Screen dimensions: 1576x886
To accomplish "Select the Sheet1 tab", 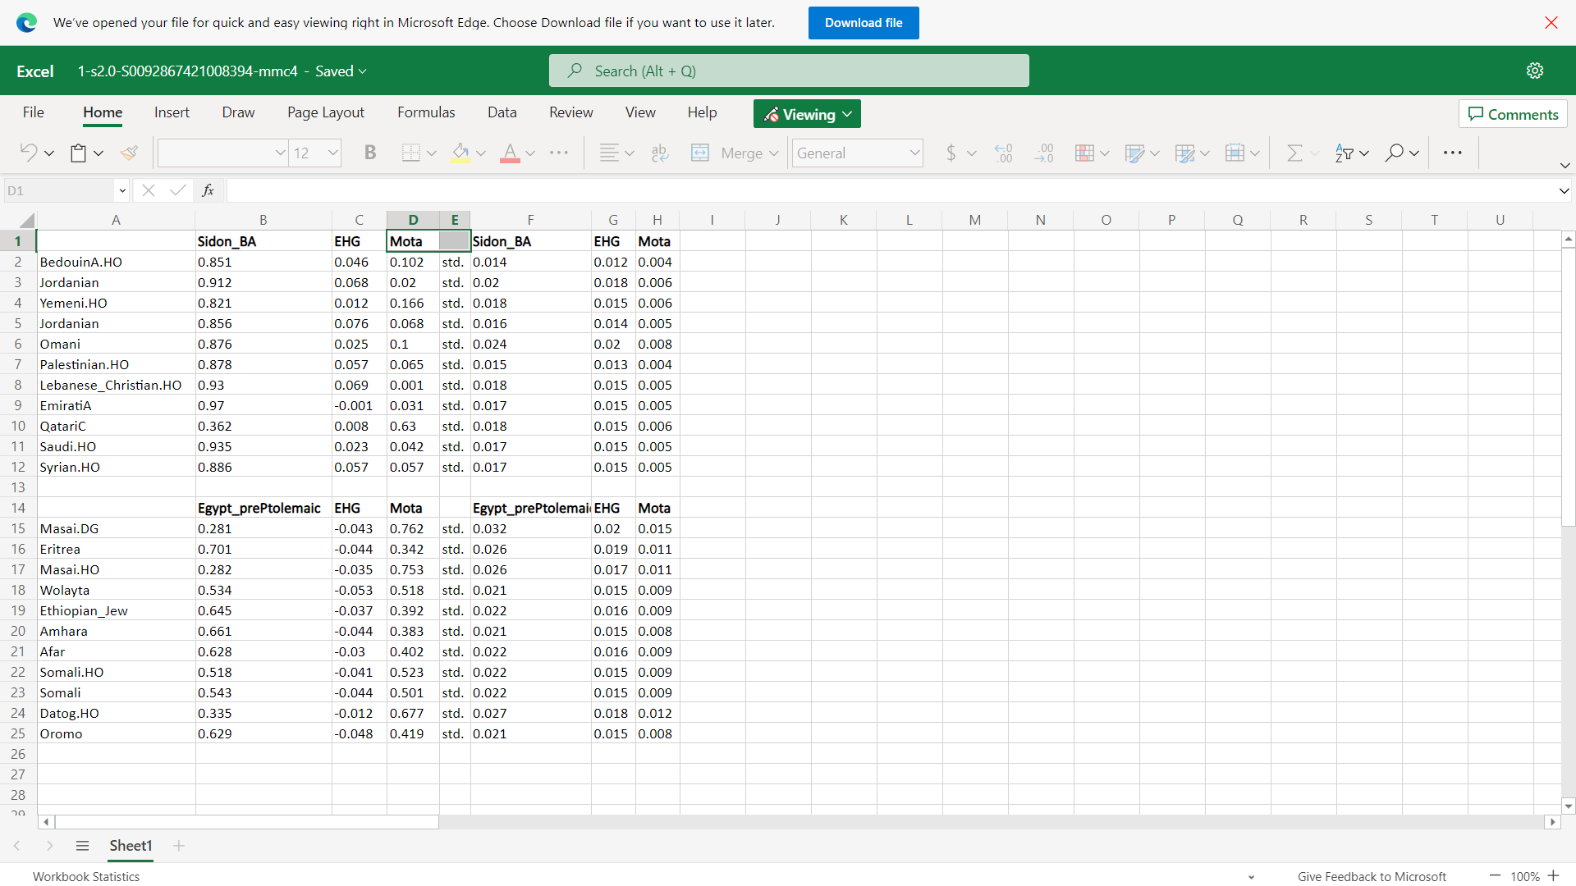I will [x=131, y=846].
